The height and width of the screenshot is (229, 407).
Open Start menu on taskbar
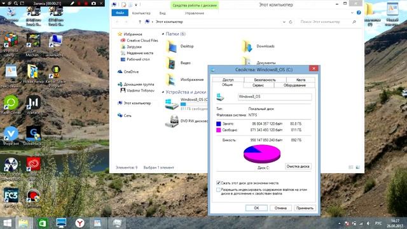point(7,223)
